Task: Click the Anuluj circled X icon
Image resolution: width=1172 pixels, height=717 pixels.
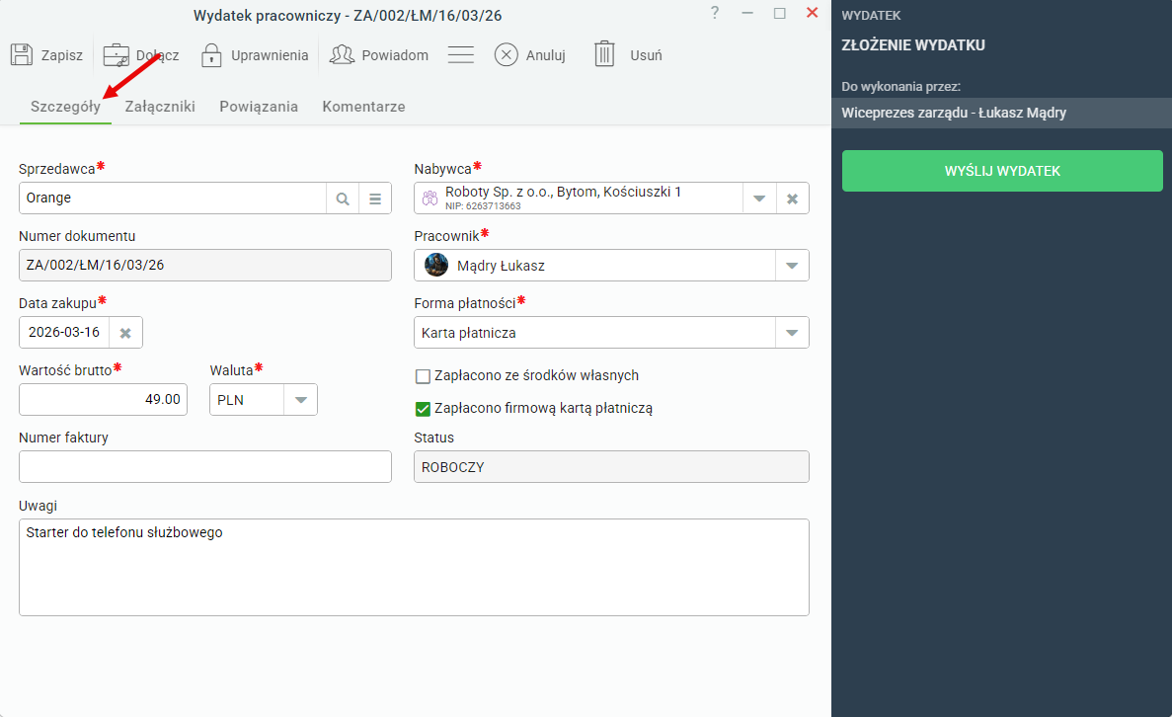Action: (506, 54)
